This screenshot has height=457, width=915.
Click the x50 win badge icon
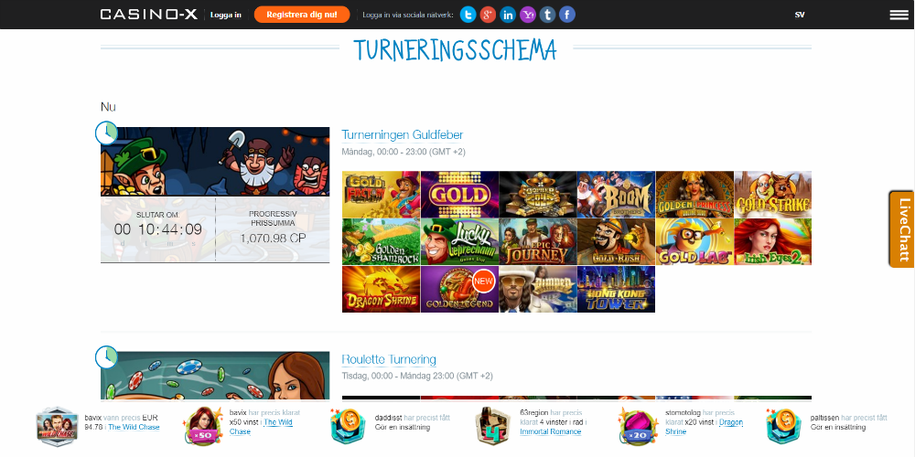coord(204,426)
